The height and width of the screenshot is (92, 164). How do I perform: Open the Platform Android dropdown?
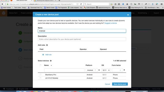91,70
